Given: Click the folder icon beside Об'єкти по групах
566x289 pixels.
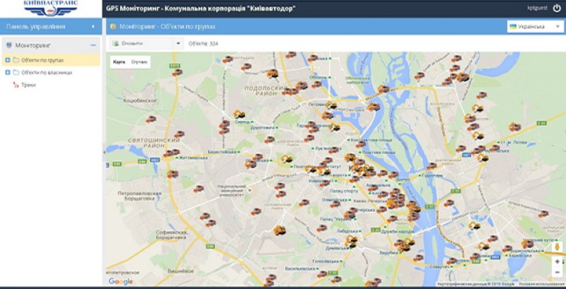Looking at the screenshot, I should pos(16,60).
